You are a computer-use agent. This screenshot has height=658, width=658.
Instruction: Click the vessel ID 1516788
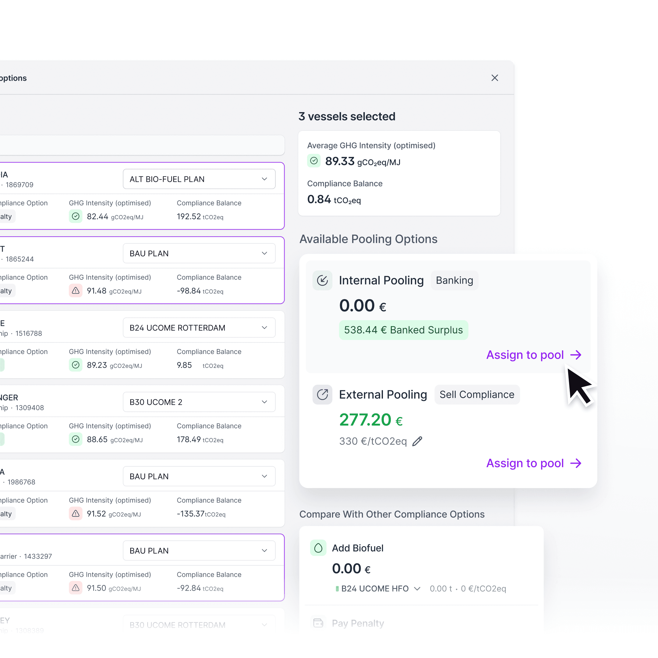(x=29, y=334)
